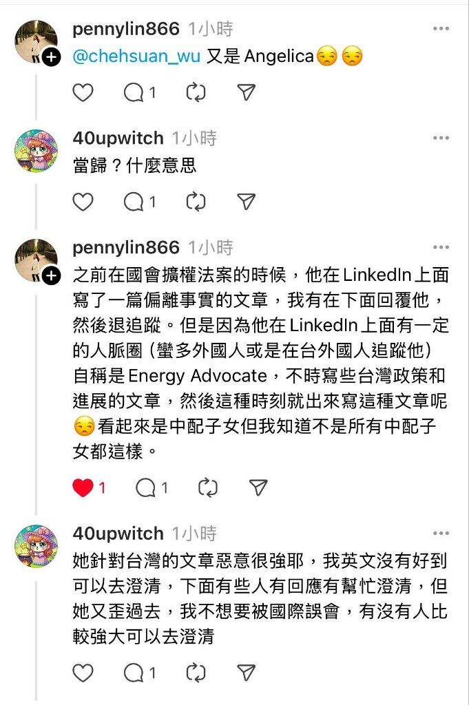Repost pennylin866's long LinkedIn comment
The width and height of the screenshot is (469, 705).
(x=208, y=488)
